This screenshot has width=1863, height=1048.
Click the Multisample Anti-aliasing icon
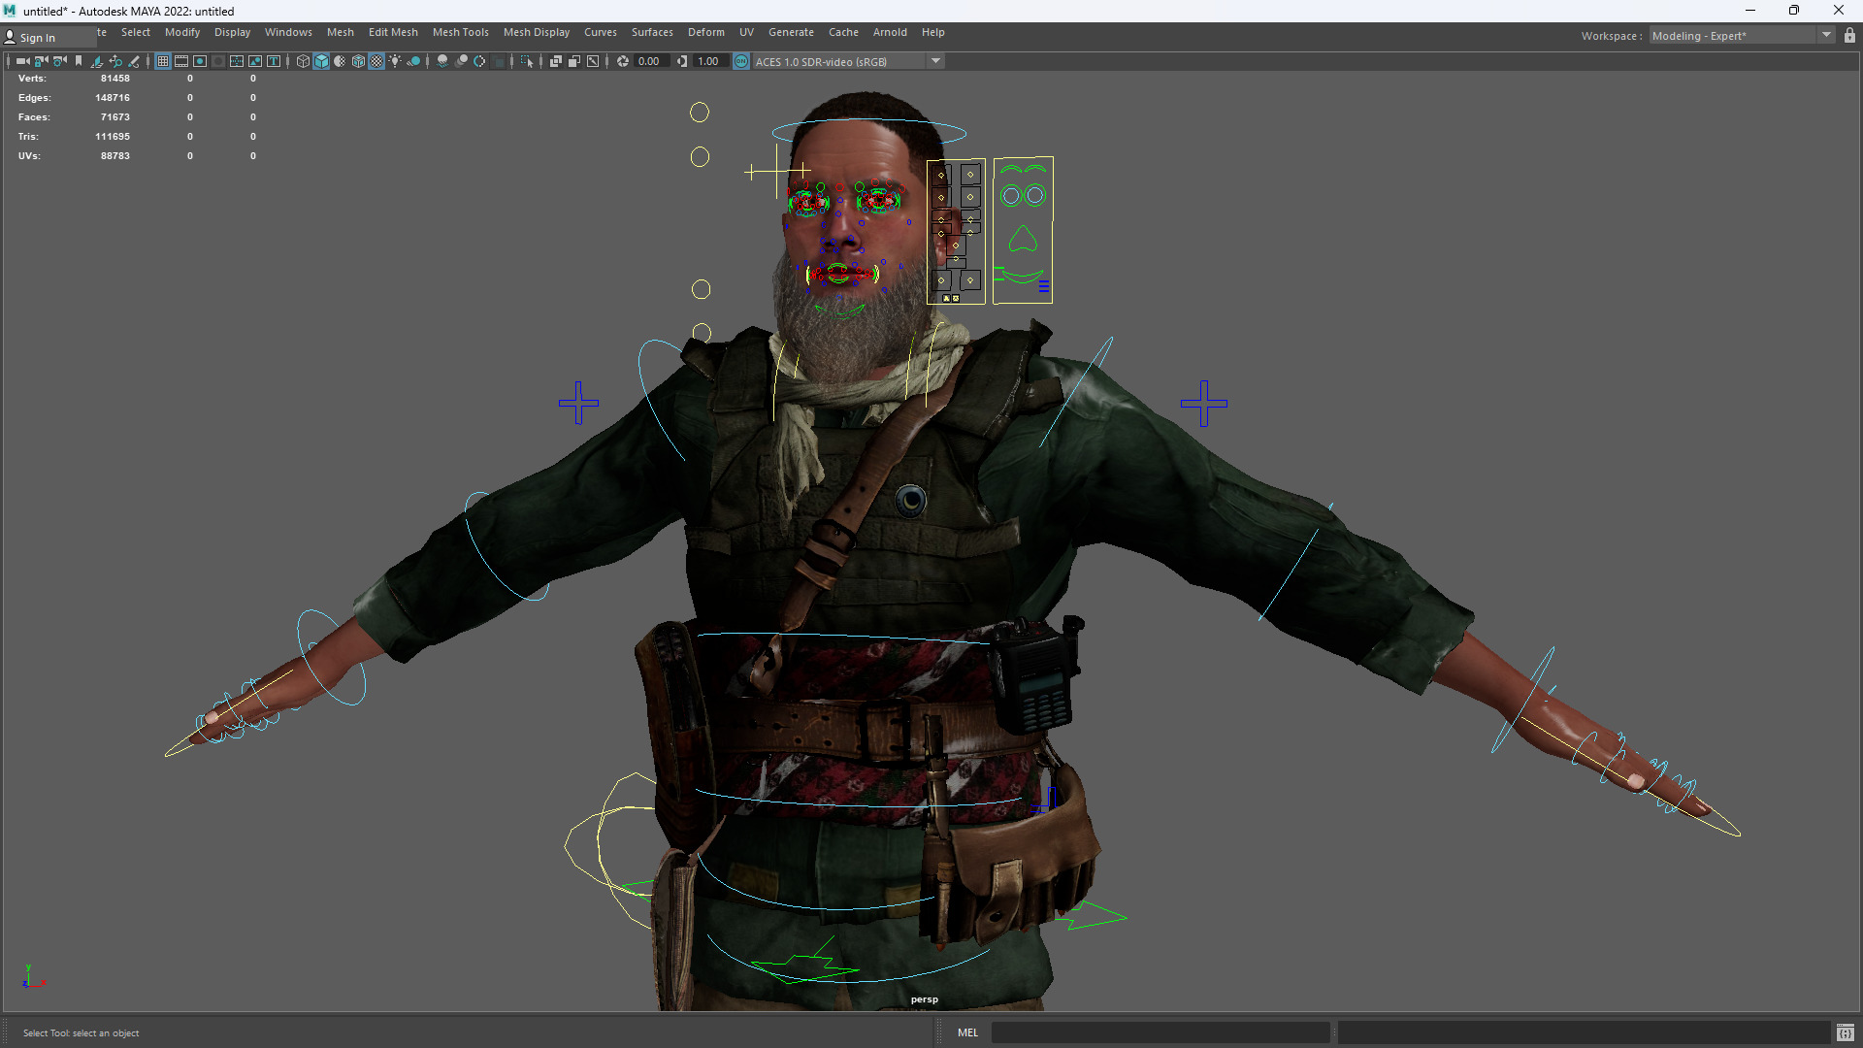(x=479, y=61)
